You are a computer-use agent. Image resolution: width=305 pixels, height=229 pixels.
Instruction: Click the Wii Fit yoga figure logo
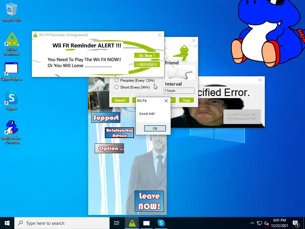182,52
